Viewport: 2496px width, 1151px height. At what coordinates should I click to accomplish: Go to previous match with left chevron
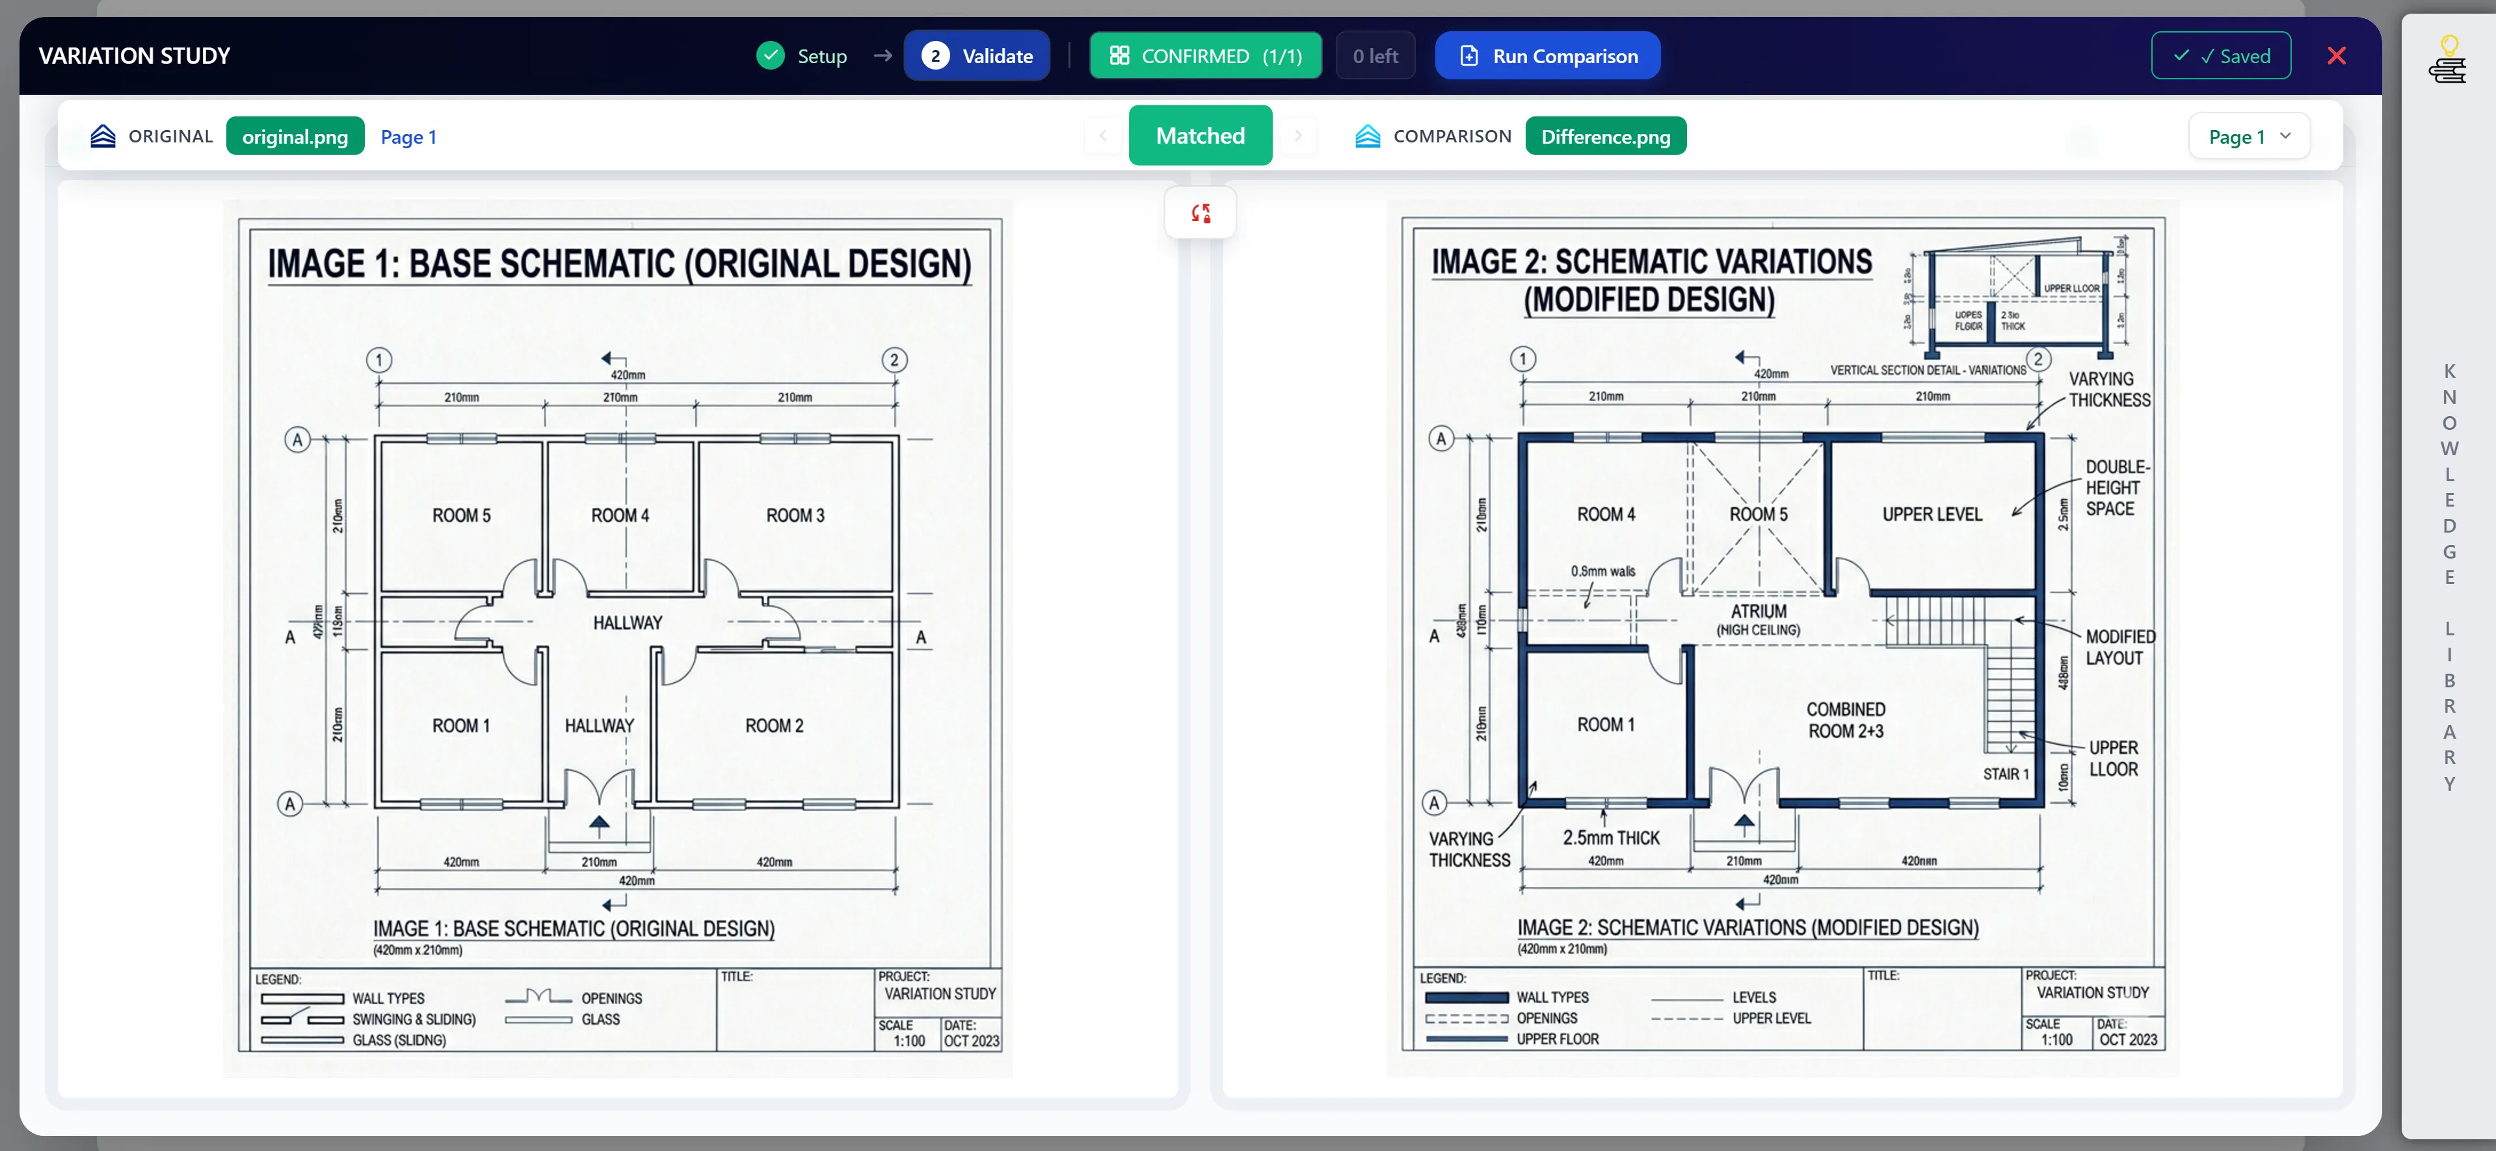[x=1103, y=136]
